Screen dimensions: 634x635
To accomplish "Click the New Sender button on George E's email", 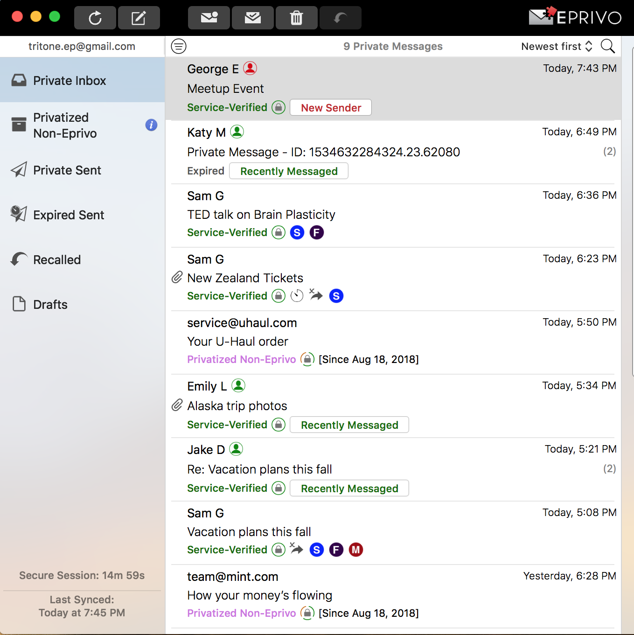I will tap(330, 107).
